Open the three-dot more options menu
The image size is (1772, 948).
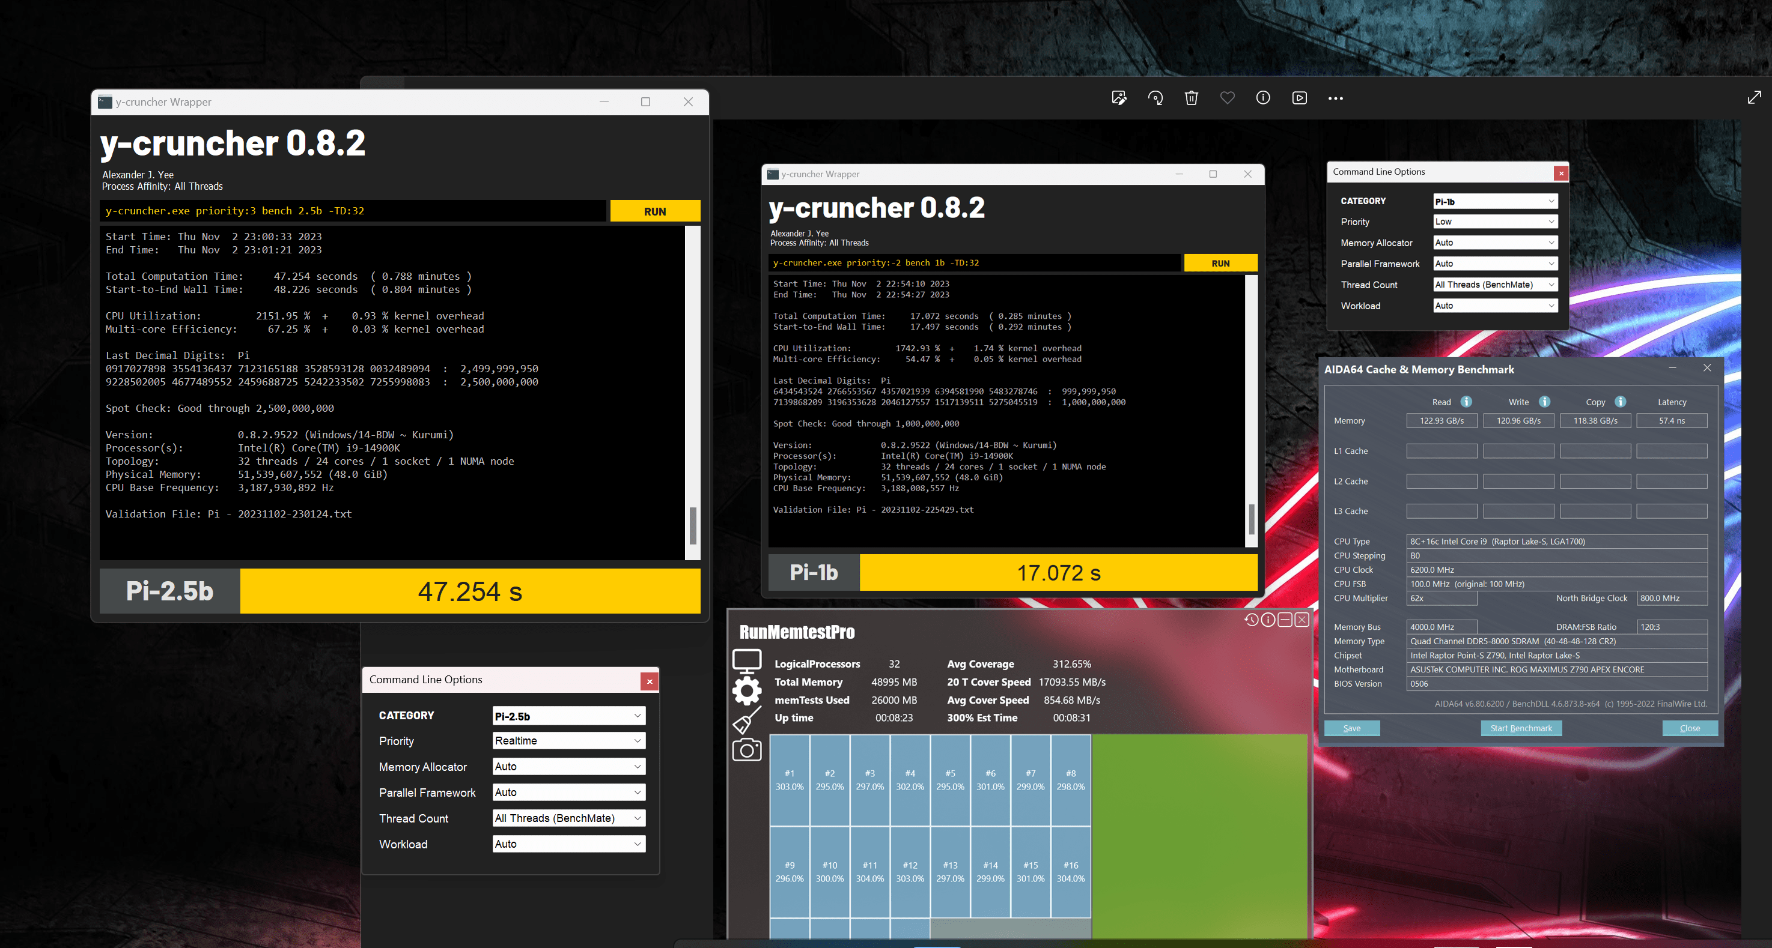tap(1336, 98)
